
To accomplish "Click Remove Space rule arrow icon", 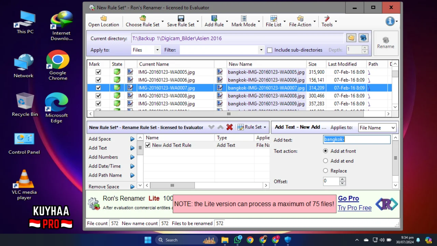I will tap(132, 187).
